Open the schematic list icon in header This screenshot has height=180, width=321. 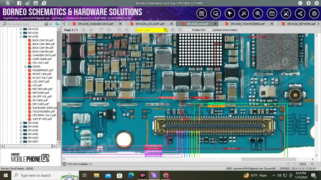click(x=202, y=13)
